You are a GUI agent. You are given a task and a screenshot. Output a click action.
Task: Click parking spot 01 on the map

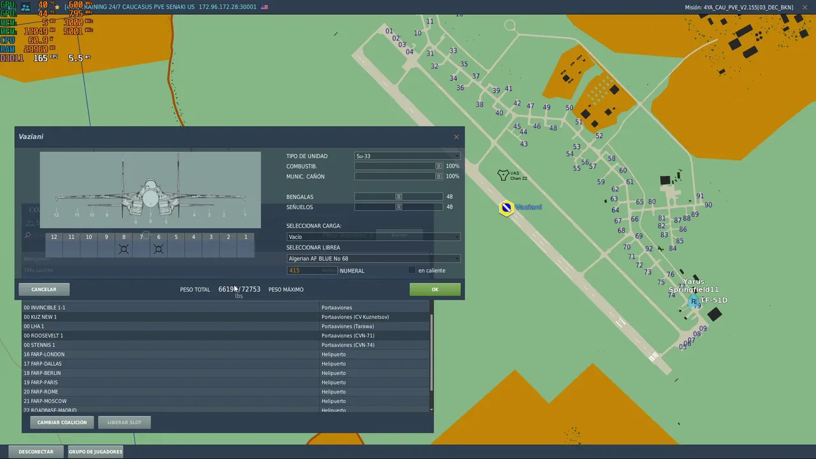click(389, 31)
